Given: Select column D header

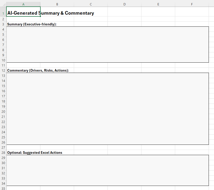Looking at the screenshot, I should pos(124,4).
